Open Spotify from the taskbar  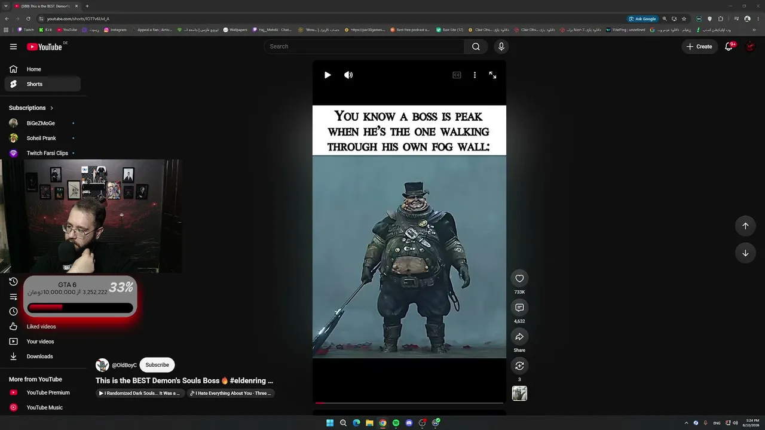396,423
